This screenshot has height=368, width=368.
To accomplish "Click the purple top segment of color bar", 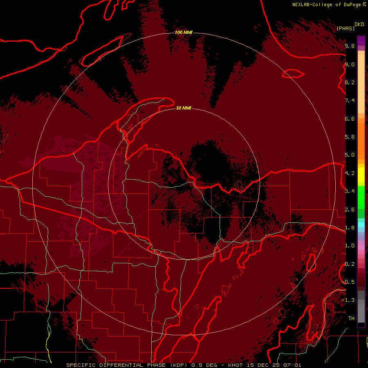I will (361, 41).
